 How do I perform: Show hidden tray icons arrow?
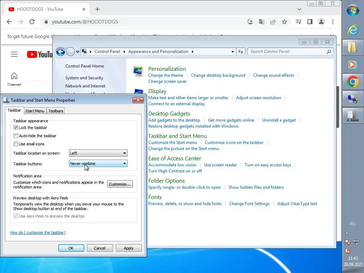[x=347, y=233]
